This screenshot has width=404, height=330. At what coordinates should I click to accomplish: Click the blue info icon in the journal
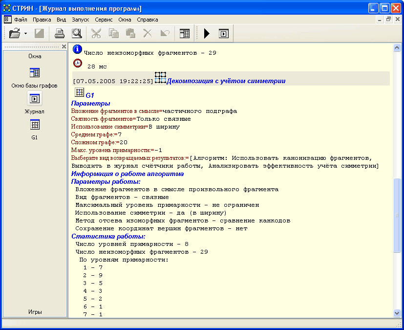click(x=77, y=49)
